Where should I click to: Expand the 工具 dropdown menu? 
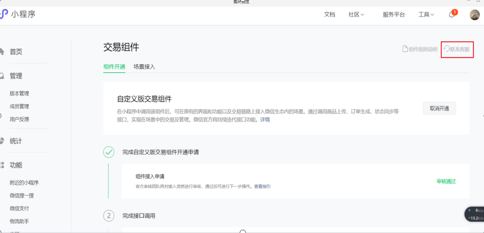click(x=426, y=14)
